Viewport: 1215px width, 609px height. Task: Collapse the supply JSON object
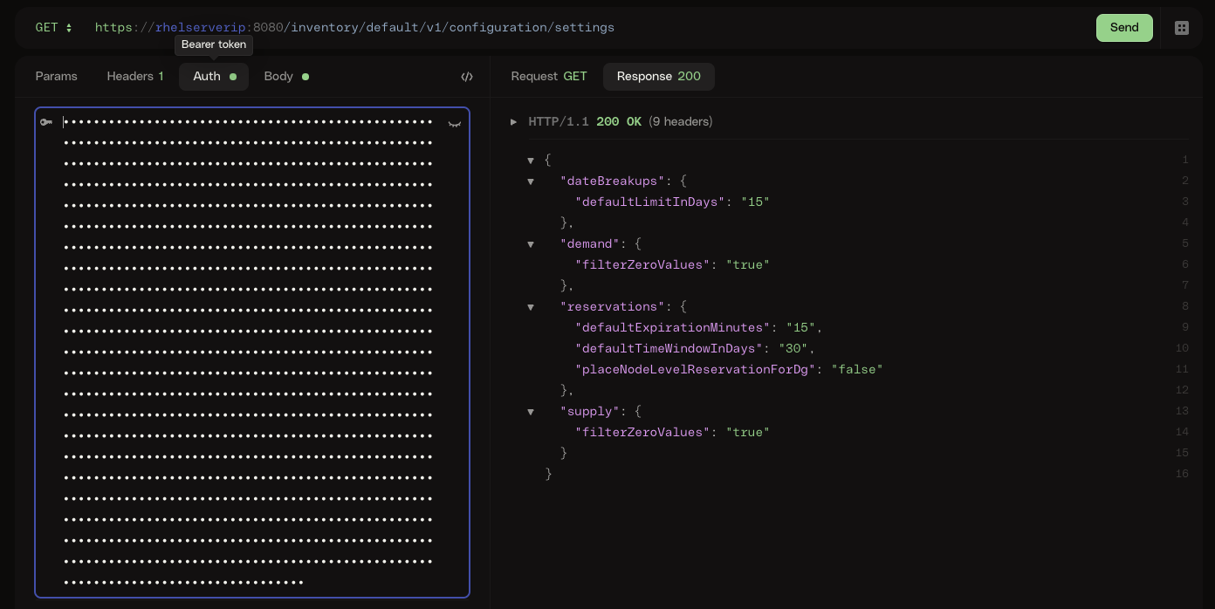(x=532, y=412)
